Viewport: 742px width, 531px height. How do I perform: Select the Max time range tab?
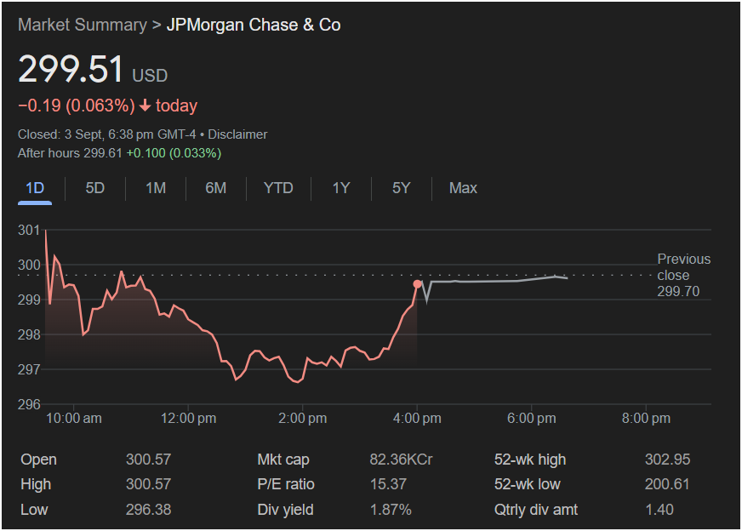click(x=463, y=188)
